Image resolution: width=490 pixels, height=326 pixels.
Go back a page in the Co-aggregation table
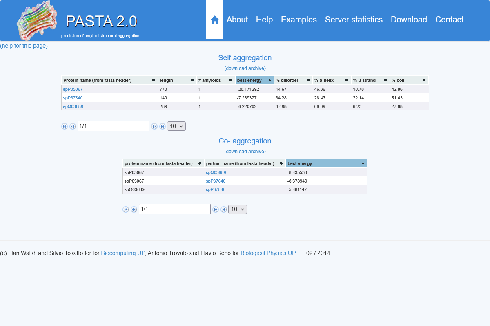click(x=134, y=209)
